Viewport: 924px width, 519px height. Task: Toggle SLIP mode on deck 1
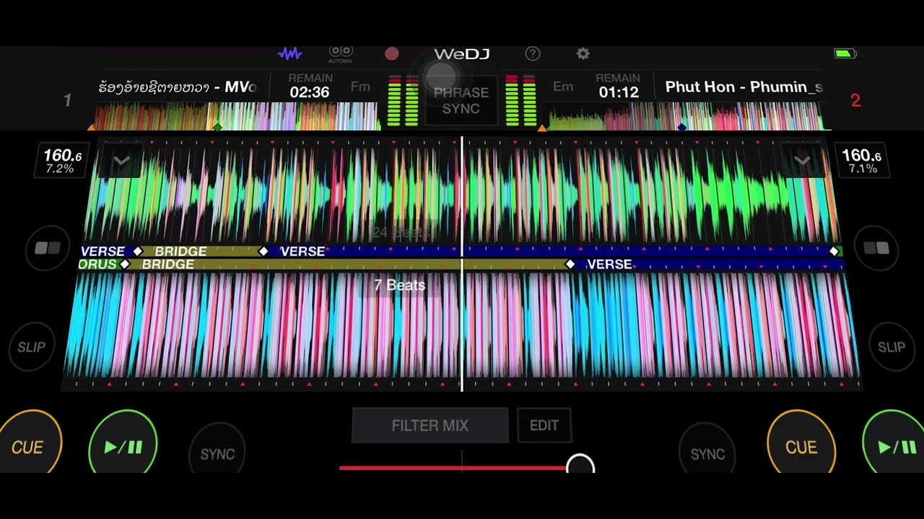(x=32, y=347)
